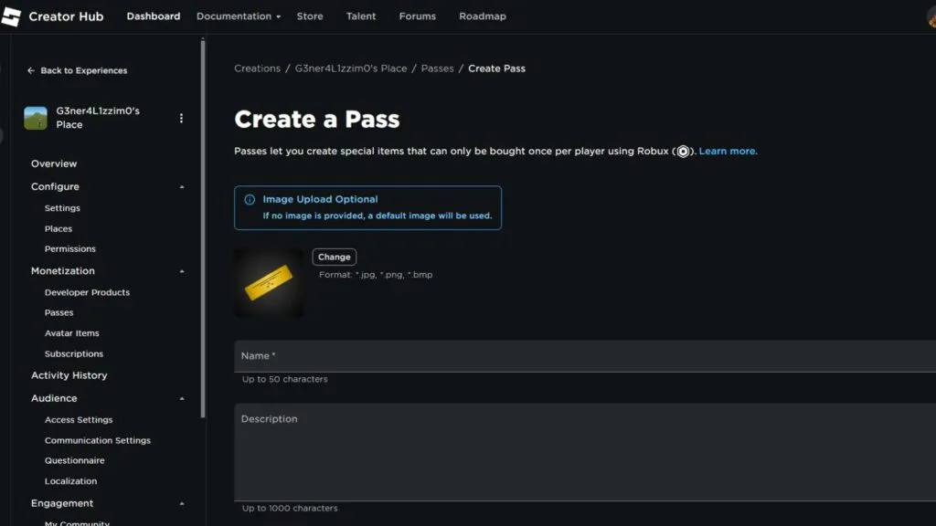This screenshot has height=526, width=936.
Task: Click the Robux currency icon in description
Action: [683, 152]
